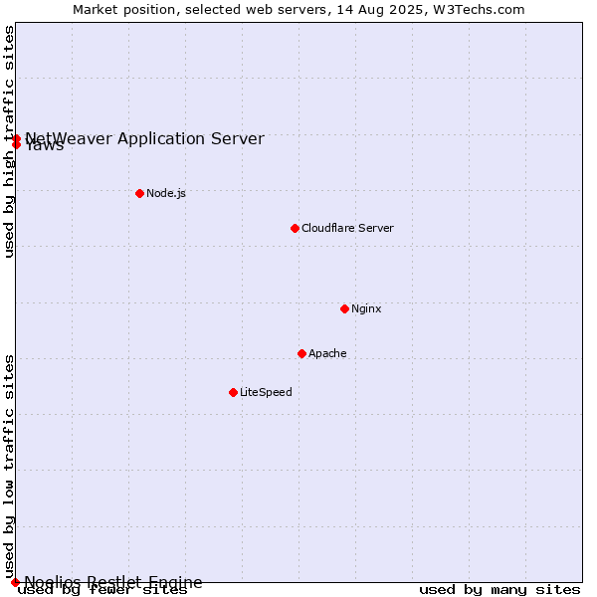Click the 'LiteSpeed' label

266,392
